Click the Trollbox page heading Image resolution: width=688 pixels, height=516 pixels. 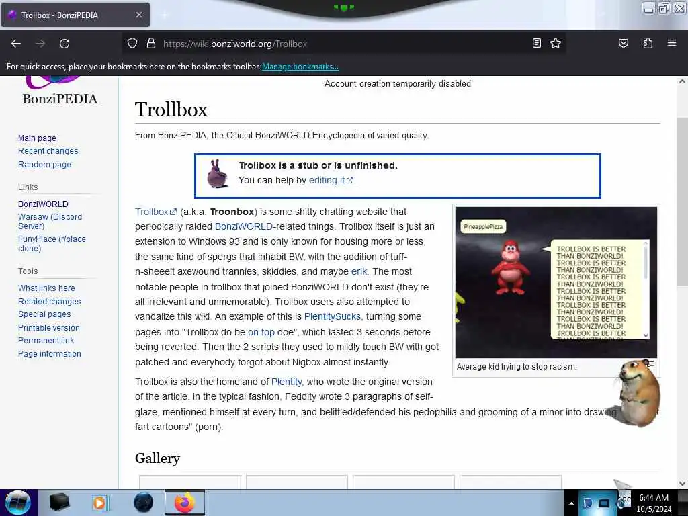click(x=171, y=110)
